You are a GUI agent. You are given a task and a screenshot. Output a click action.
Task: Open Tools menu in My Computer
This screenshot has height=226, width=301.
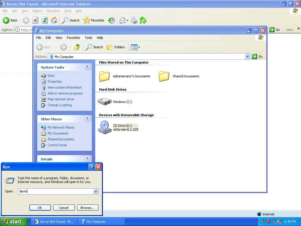[x=88, y=38]
